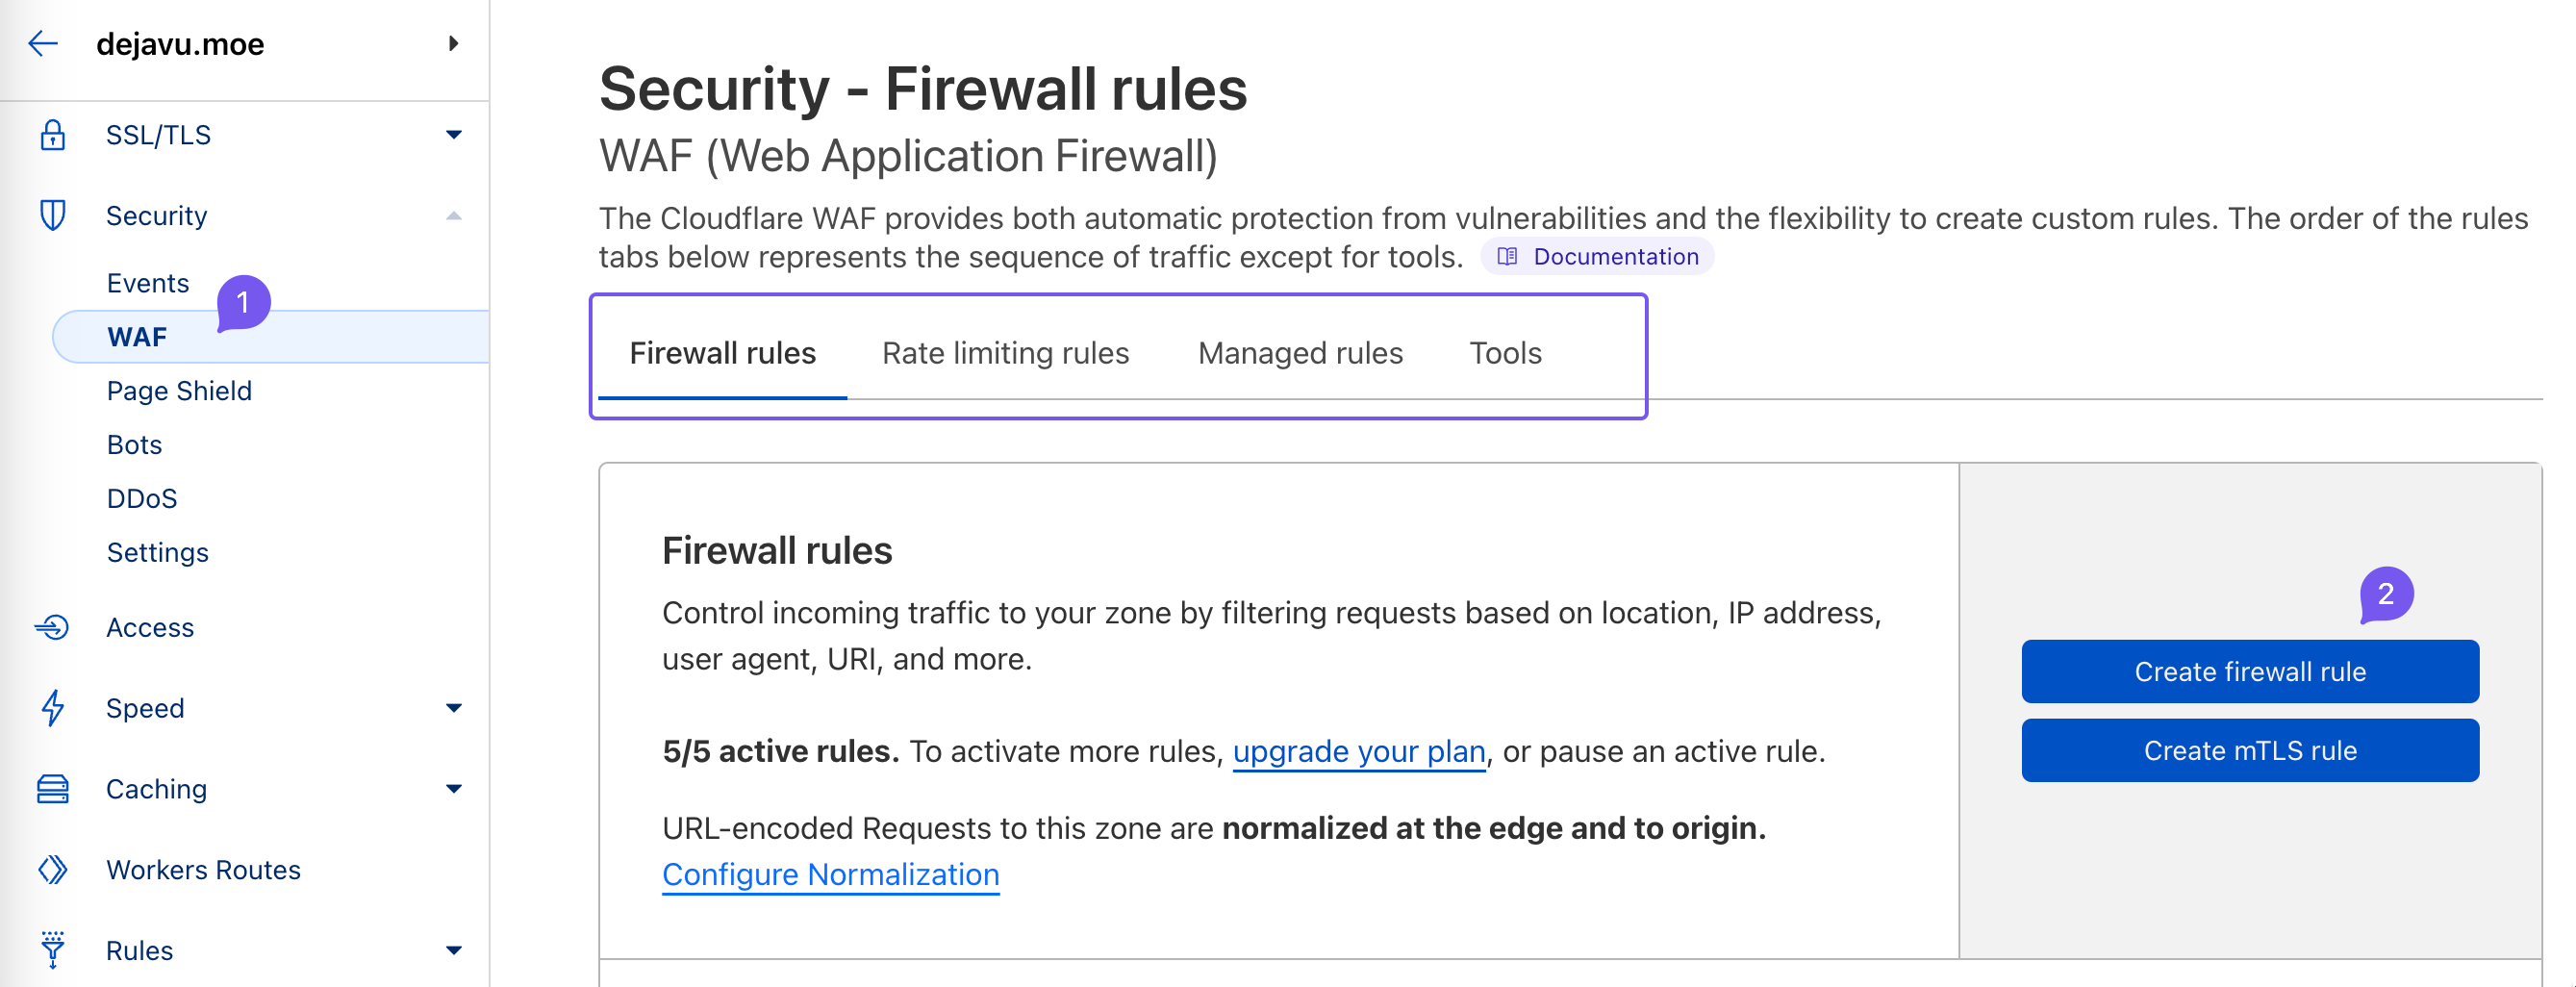The width and height of the screenshot is (2576, 987).
Task: Switch to the Rate limiting rules tab
Action: pyautogui.click(x=1005, y=353)
